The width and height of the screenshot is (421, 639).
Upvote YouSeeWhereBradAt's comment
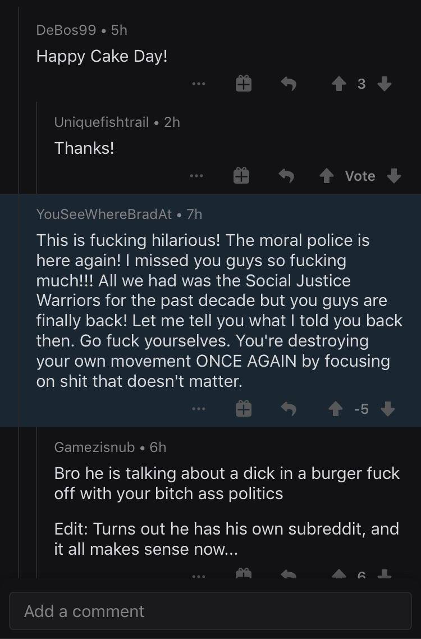coord(336,409)
